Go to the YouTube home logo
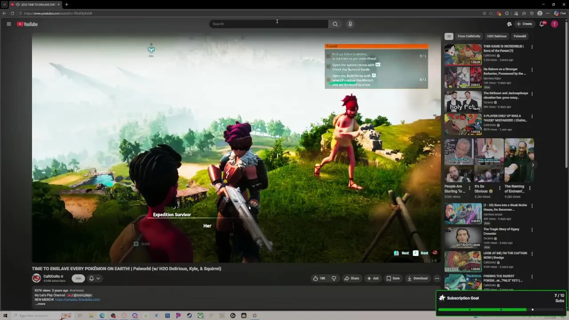Viewport: 569px width, 320px height. point(28,24)
